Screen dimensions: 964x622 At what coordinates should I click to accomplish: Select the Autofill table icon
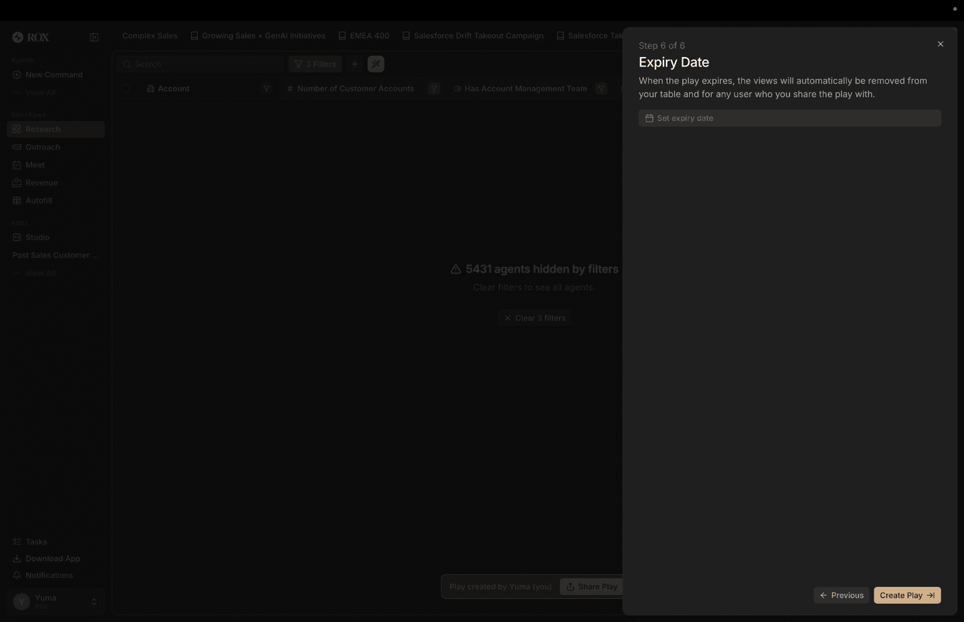(x=16, y=200)
